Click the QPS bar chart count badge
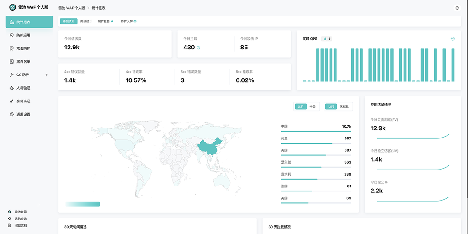This screenshot has width=468, height=234. 327,39
